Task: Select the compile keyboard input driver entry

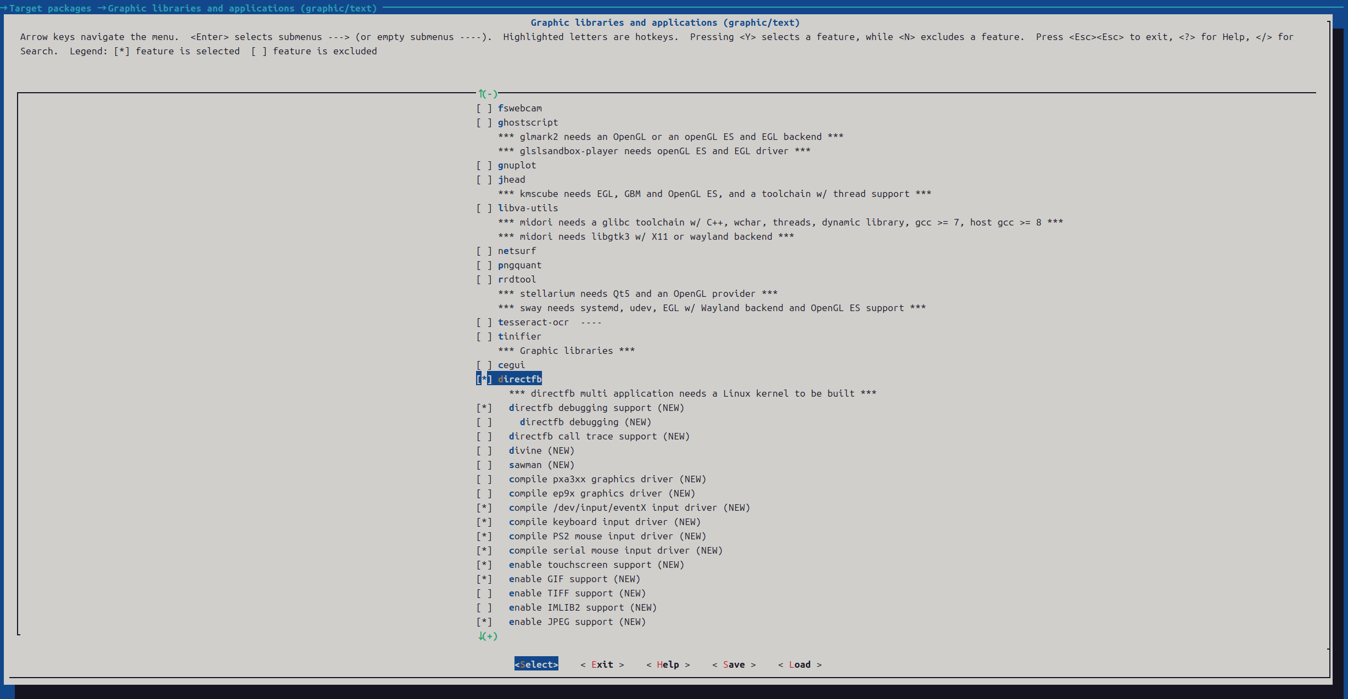Action: click(604, 522)
